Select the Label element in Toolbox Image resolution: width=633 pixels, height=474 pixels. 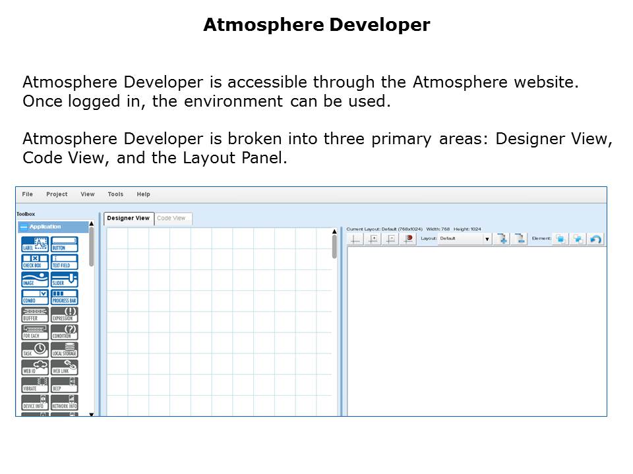(x=35, y=244)
